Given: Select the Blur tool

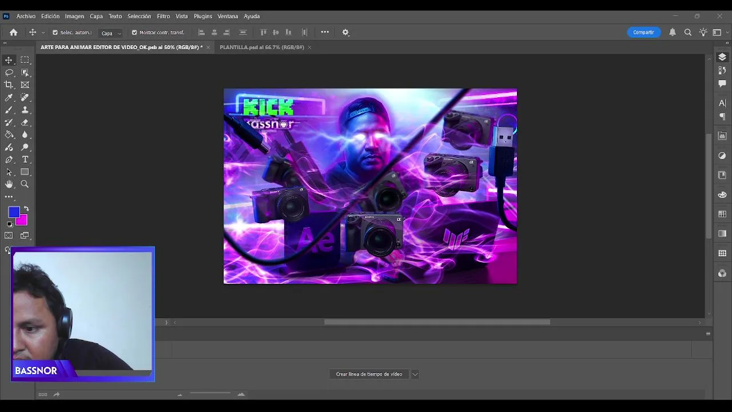Looking at the screenshot, I should coord(25,134).
